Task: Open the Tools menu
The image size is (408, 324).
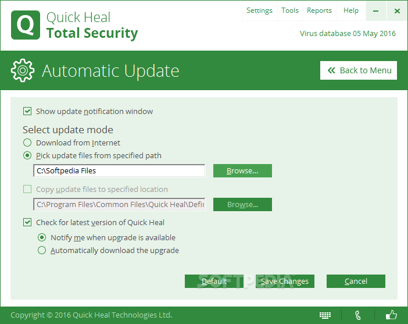Action: pyautogui.click(x=290, y=10)
